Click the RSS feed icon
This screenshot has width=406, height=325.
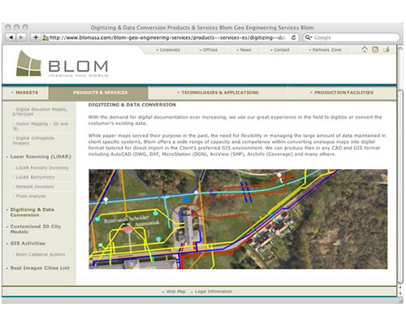(375, 50)
